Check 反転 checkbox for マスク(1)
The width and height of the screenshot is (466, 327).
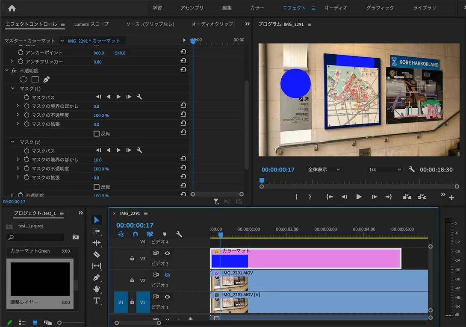pos(97,133)
